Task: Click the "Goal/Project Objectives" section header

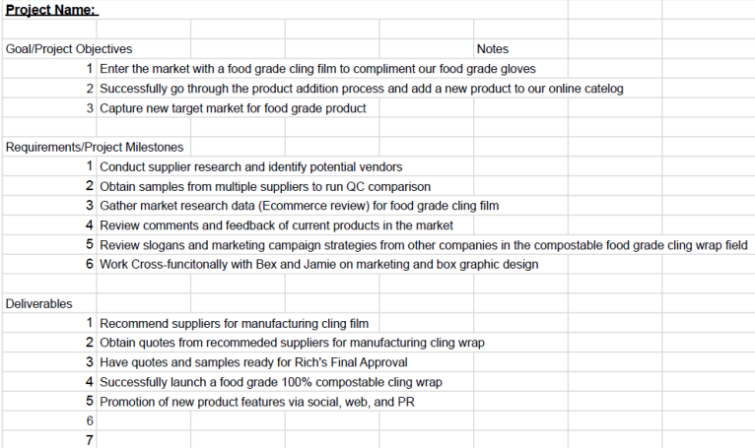Action: [69, 48]
